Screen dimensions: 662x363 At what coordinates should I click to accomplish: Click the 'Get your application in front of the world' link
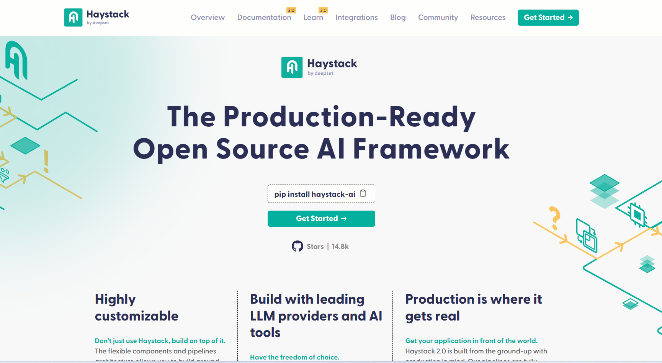[471, 340]
